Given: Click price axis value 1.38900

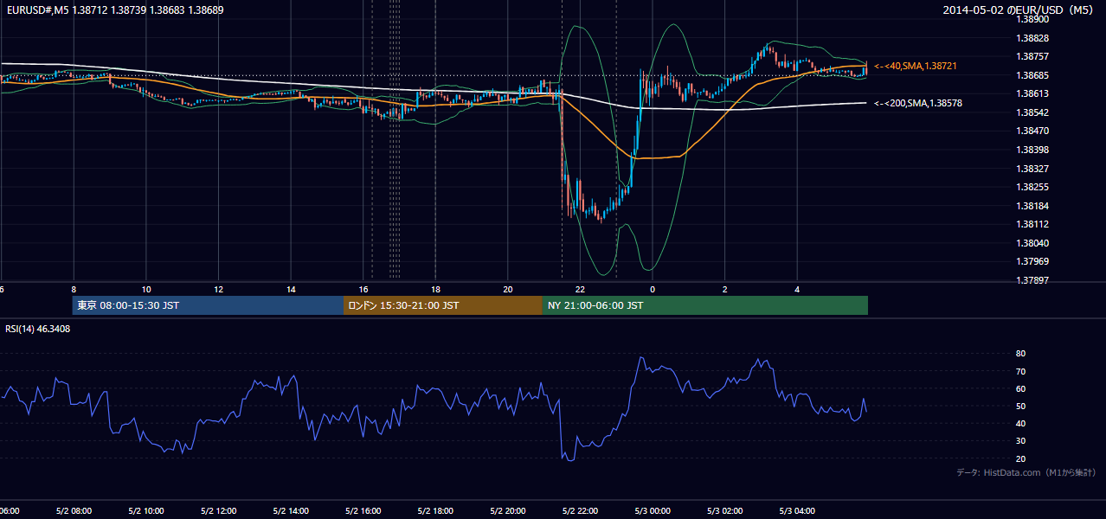Looking at the screenshot, I should (1032, 19).
